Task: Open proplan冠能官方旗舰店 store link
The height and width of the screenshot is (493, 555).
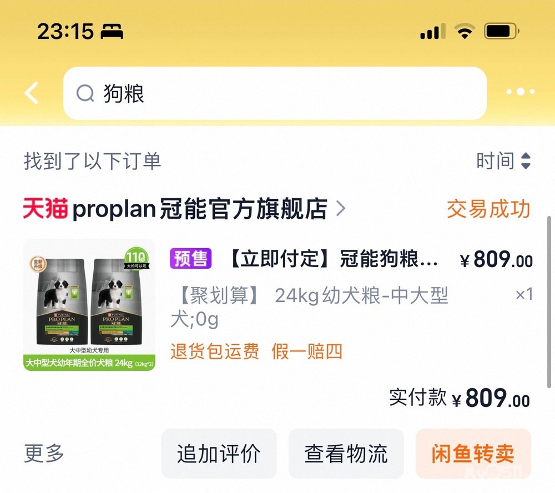Action: pos(200,209)
